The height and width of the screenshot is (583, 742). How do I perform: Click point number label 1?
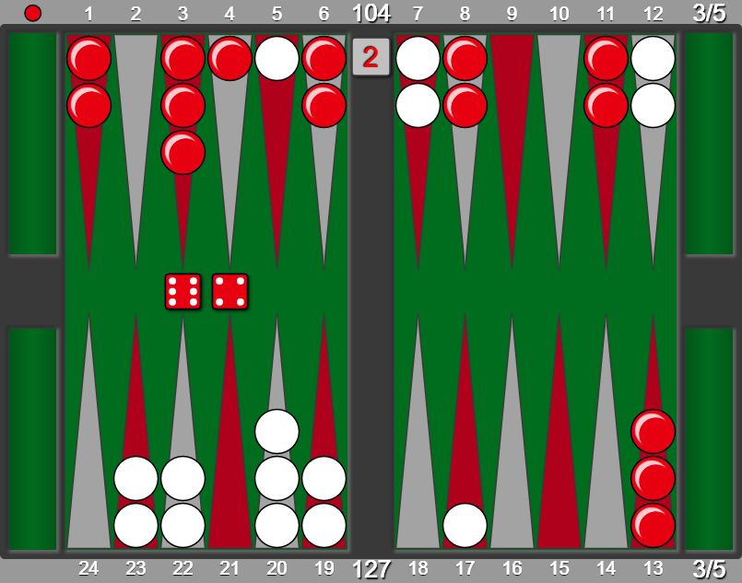(x=88, y=14)
